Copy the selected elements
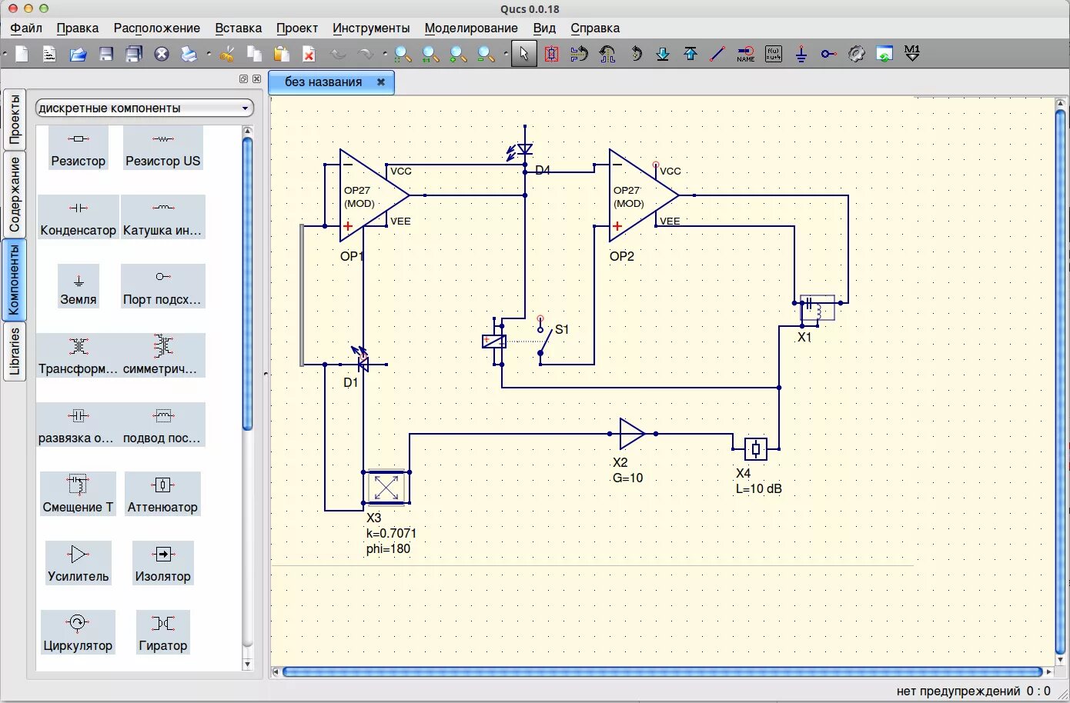Screen dimensions: 1070x703 tap(254, 54)
